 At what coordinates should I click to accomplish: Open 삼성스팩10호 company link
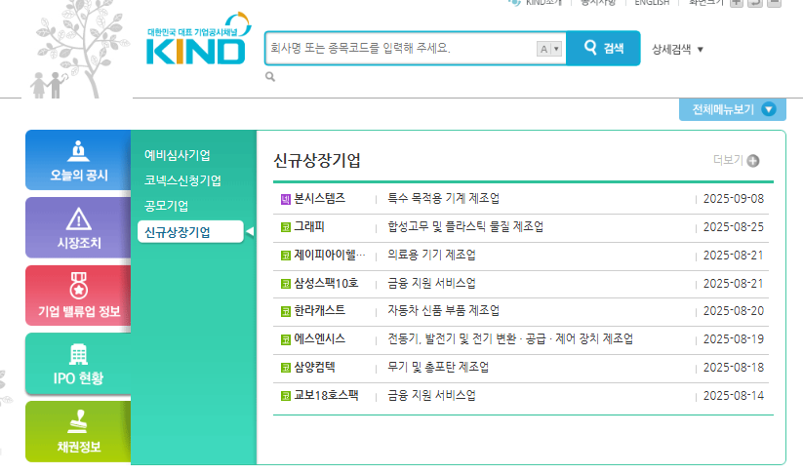[326, 283]
